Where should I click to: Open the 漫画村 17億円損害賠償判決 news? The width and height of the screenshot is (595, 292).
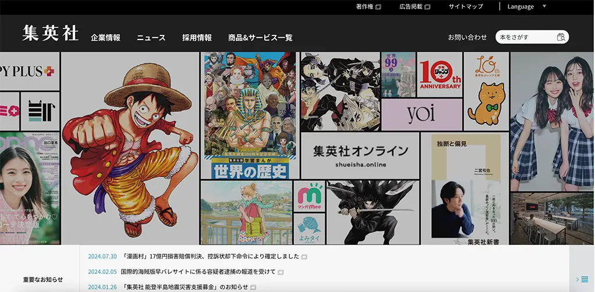pyautogui.click(x=211, y=257)
